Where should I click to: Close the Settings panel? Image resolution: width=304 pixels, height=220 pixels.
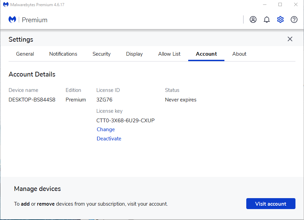pyautogui.click(x=290, y=39)
